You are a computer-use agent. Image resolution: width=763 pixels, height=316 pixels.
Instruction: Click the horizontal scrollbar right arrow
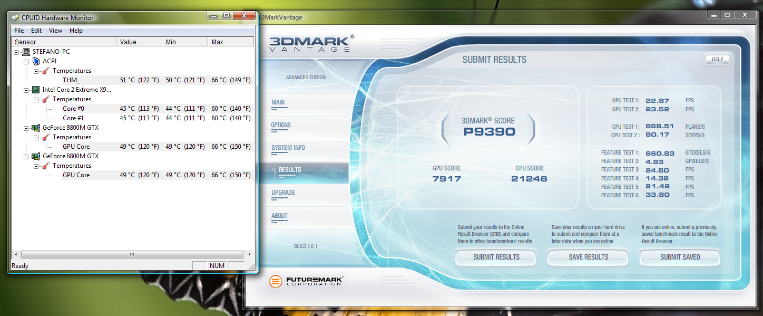click(x=250, y=254)
